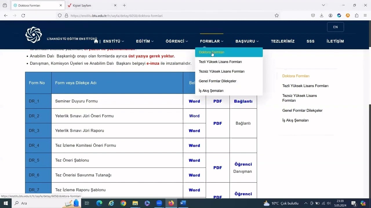The height and width of the screenshot is (208, 371).
Task: Download Word file for DR_7 row
Action: point(194,190)
